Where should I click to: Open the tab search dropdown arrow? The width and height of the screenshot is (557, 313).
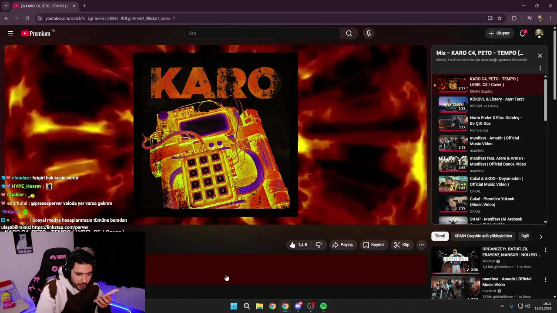pyautogui.click(x=6, y=6)
